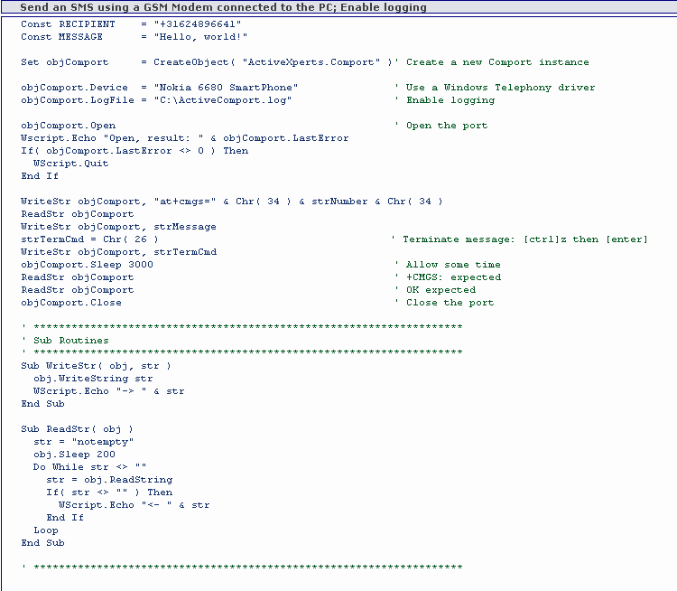
Task: Click comment 'Create a new Comport instance'
Action: point(497,62)
